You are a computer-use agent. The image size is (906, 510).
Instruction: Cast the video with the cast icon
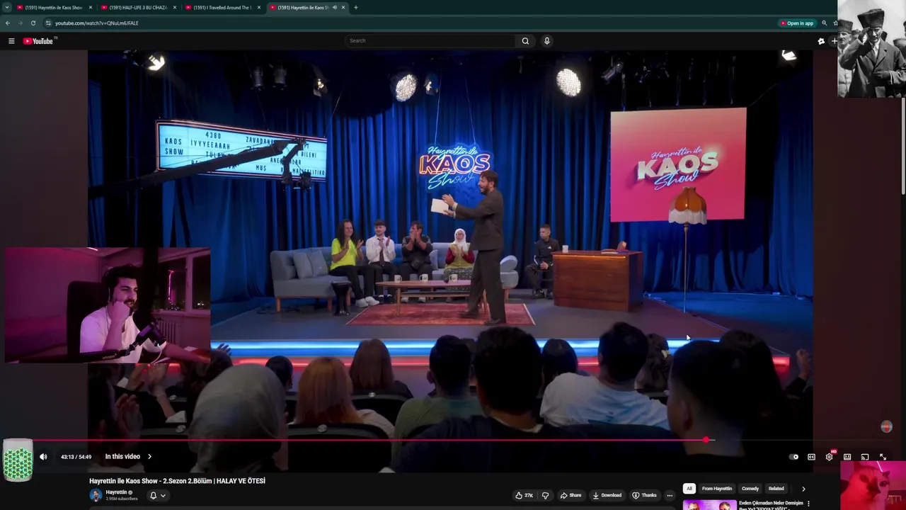click(865, 457)
